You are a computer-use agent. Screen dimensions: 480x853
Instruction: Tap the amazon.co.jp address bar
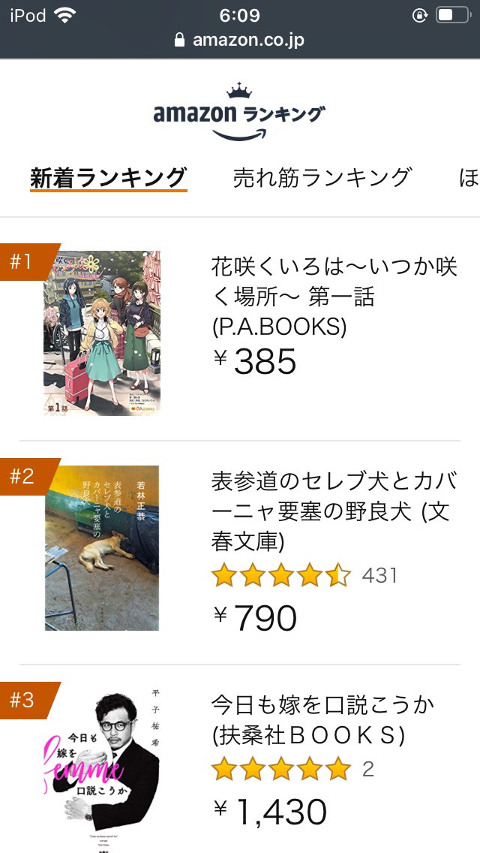coord(240,41)
